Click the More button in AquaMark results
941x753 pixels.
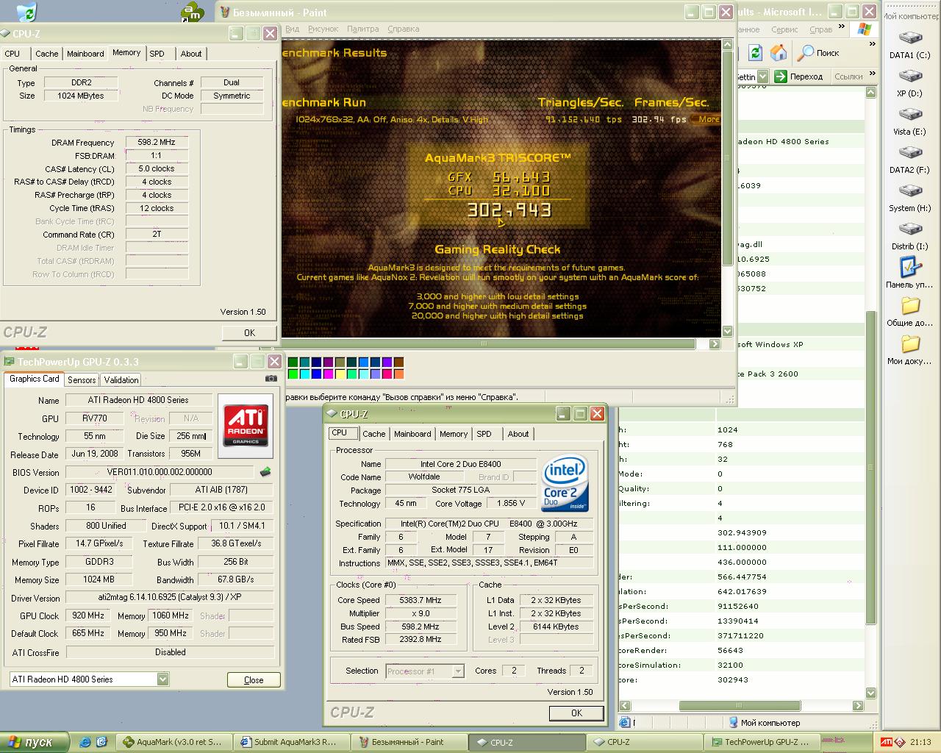(706, 119)
